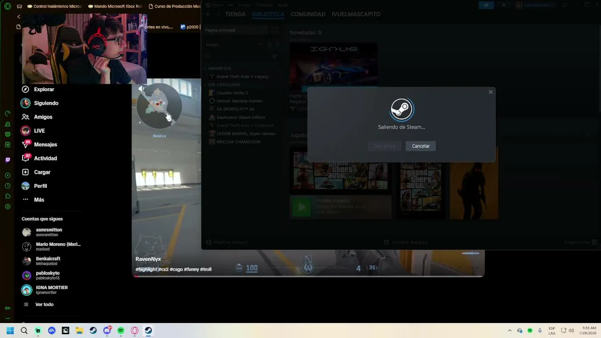Click the Perfil avatar icon
Viewport: 601px width, 338px height.
[x=25, y=186]
